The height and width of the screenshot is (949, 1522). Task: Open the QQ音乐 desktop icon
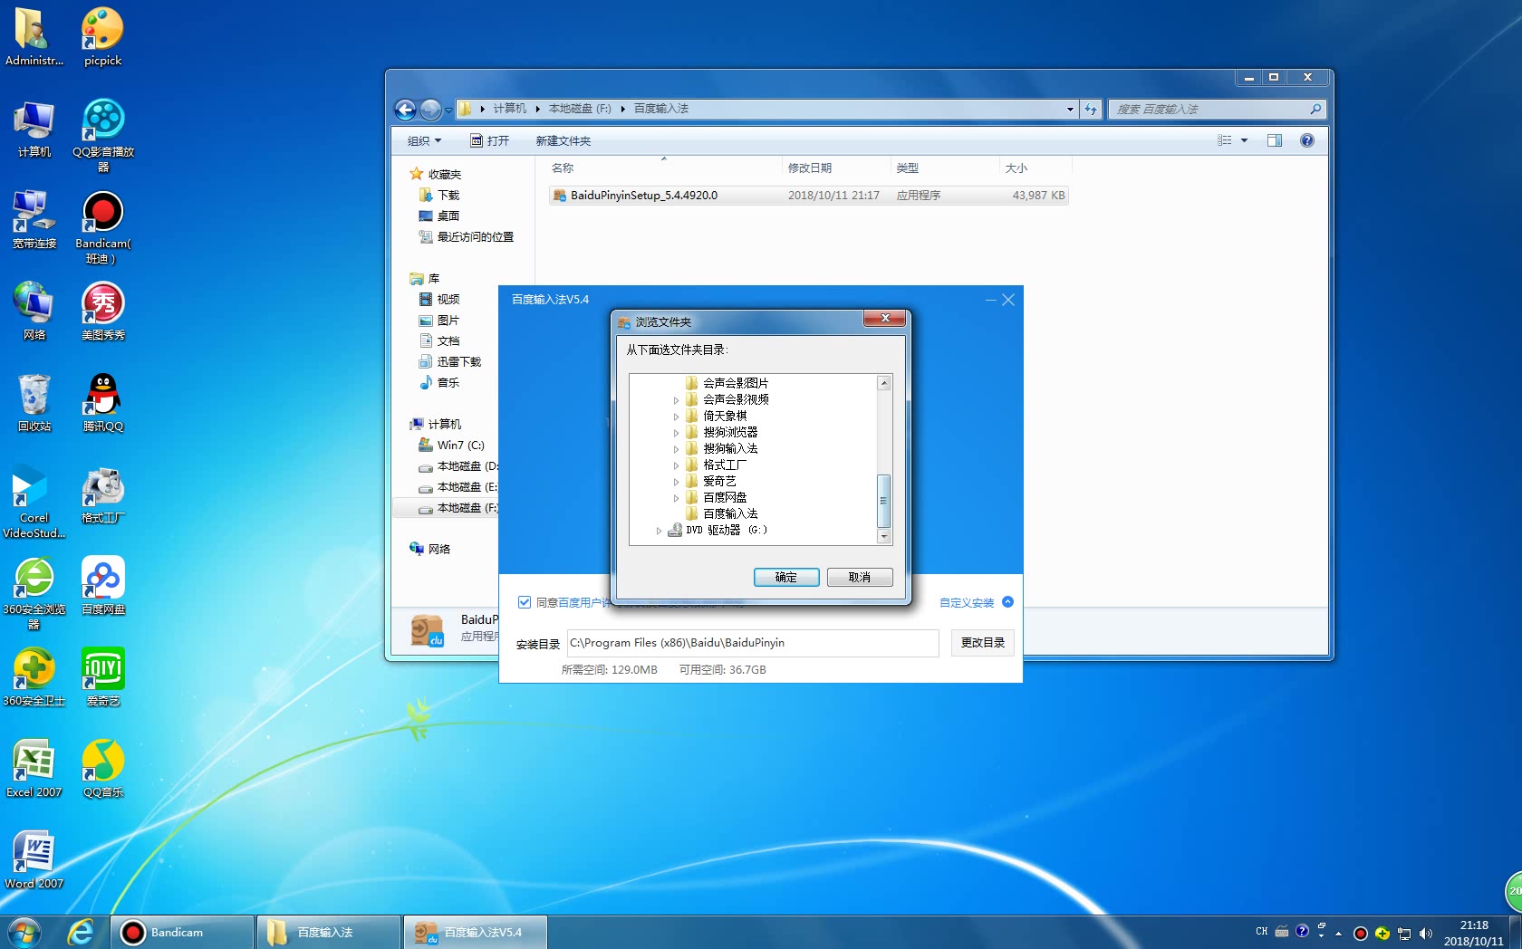point(102,769)
